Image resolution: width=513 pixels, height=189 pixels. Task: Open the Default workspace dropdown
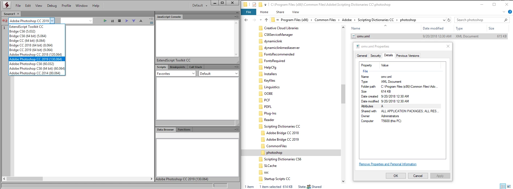point(200,5)
